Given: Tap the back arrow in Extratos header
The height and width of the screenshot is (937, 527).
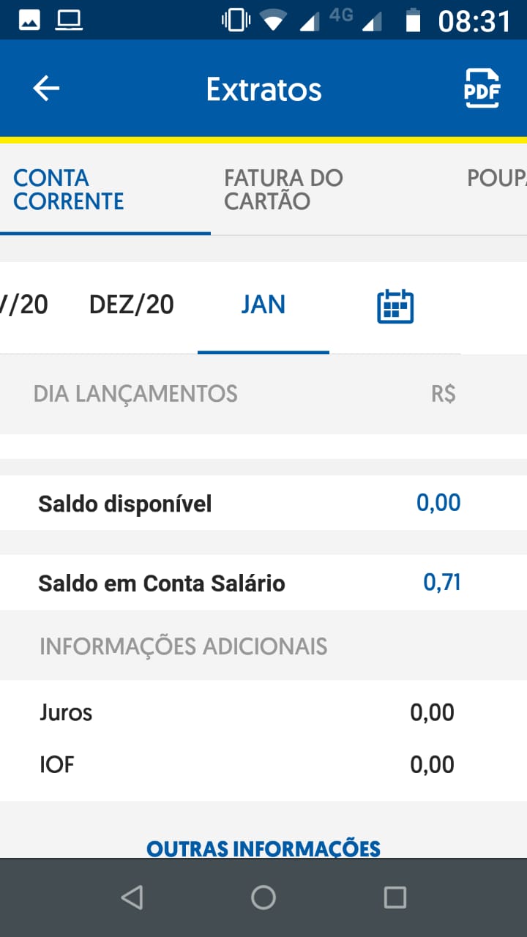Looking at the screenshot, I should (46, 89).
